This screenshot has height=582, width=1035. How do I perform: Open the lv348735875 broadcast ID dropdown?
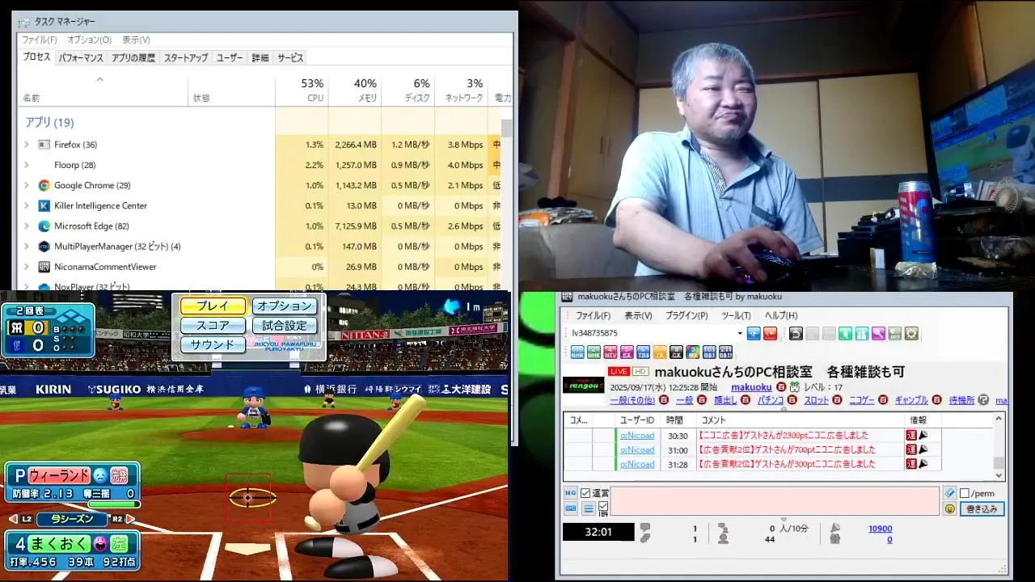pyautogui.click(x=740, y=333)
